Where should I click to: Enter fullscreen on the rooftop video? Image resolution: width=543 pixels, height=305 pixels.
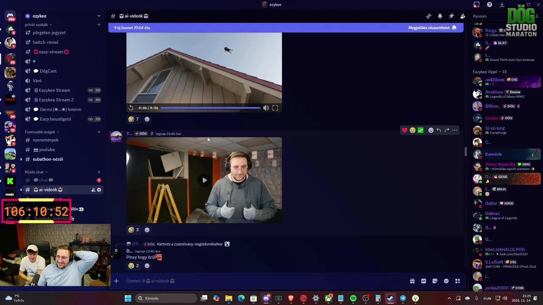point(275,108)
